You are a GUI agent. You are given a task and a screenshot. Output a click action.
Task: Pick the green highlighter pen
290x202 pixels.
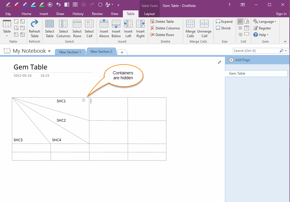(x=42, y=5)
